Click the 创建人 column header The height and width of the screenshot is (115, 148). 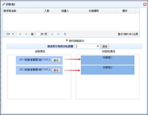point(65,11)
